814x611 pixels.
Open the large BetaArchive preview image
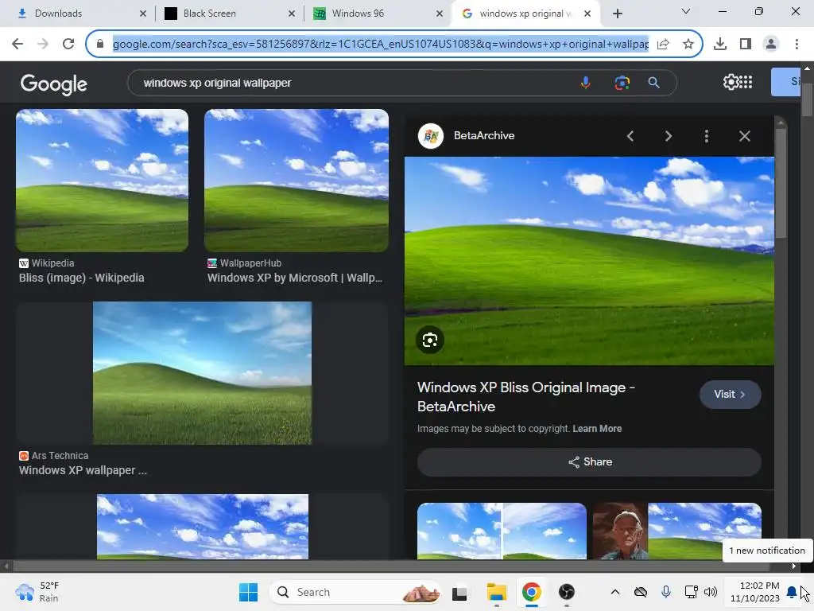[589, 261]
